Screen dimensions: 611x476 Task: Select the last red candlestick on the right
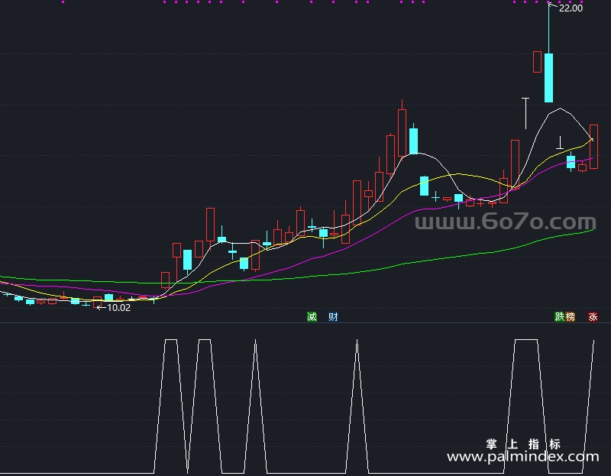pyautogui.click(x=593, y=147)
